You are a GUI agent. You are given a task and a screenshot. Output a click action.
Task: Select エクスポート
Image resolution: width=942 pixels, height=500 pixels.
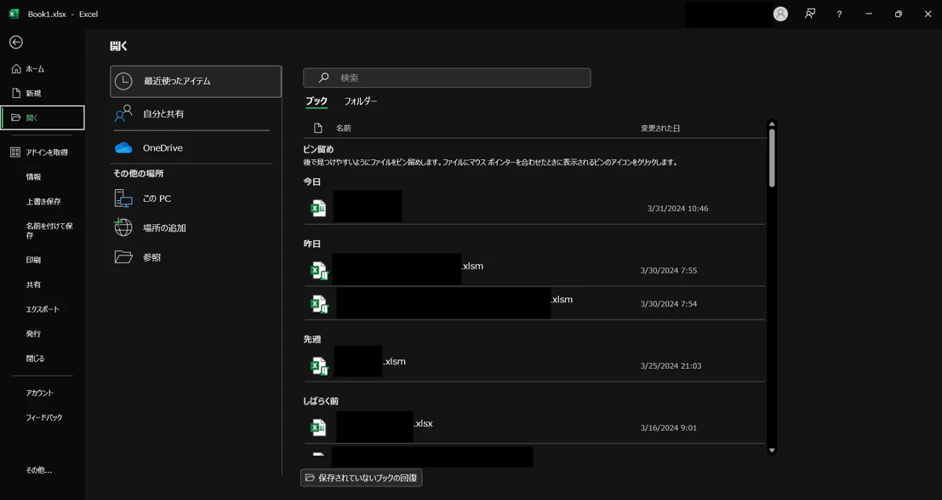43,309
